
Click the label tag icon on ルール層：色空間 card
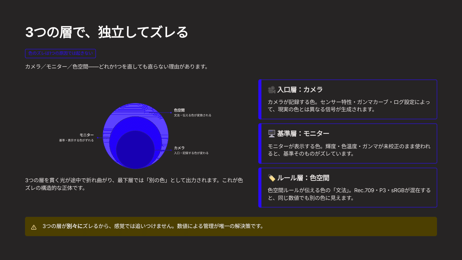[272, 177]
